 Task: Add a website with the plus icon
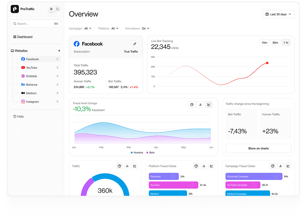tap(59, 51)
